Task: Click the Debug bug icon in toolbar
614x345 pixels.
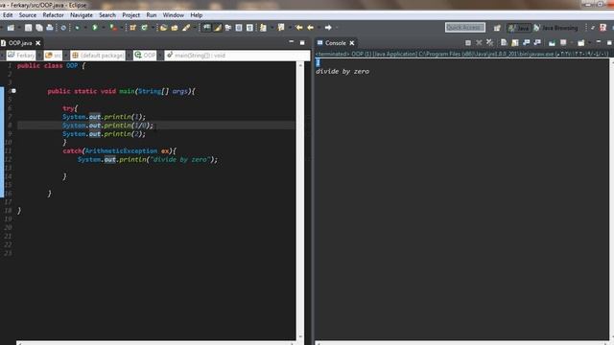Action: tap(77, 28)
